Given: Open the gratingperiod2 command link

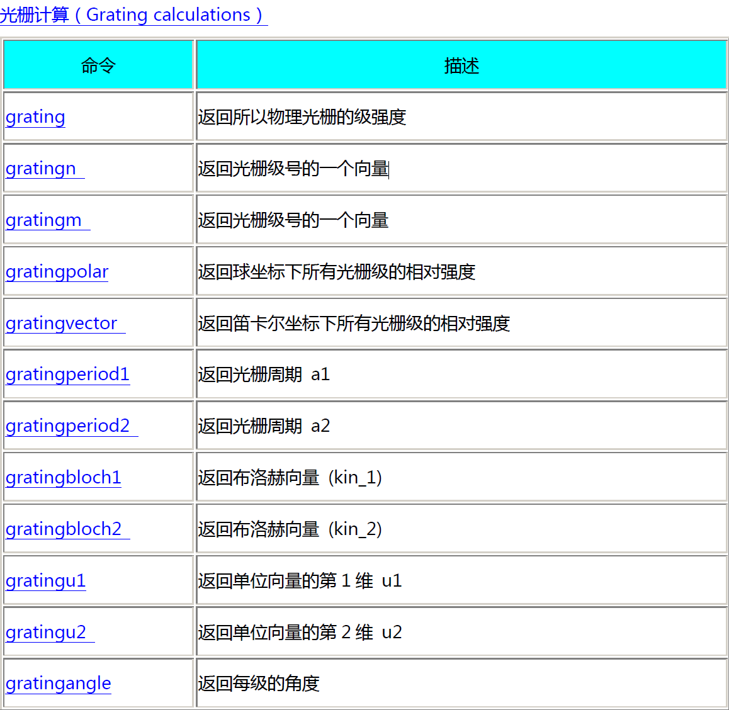Looking at the screenshot, I should (72, 426).
